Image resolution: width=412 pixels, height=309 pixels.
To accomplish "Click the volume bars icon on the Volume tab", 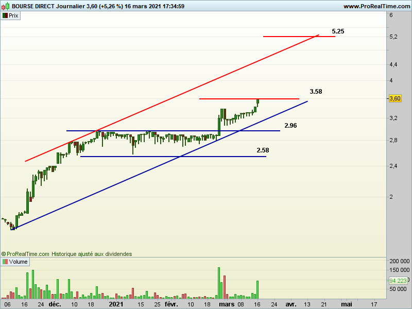I will pos(6,262).
